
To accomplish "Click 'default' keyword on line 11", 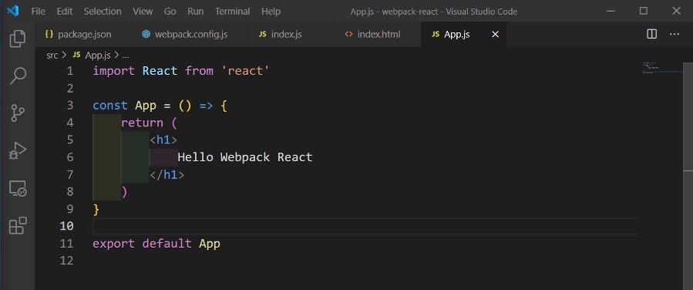I will 167,243.
